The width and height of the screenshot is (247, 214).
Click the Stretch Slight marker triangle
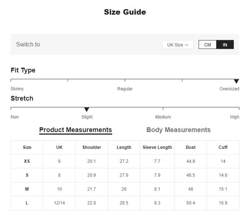pos(86,109)
